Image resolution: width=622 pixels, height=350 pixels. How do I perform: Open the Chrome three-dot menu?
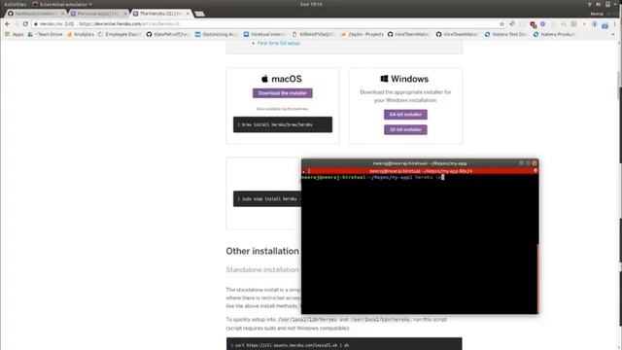[615, 24]
